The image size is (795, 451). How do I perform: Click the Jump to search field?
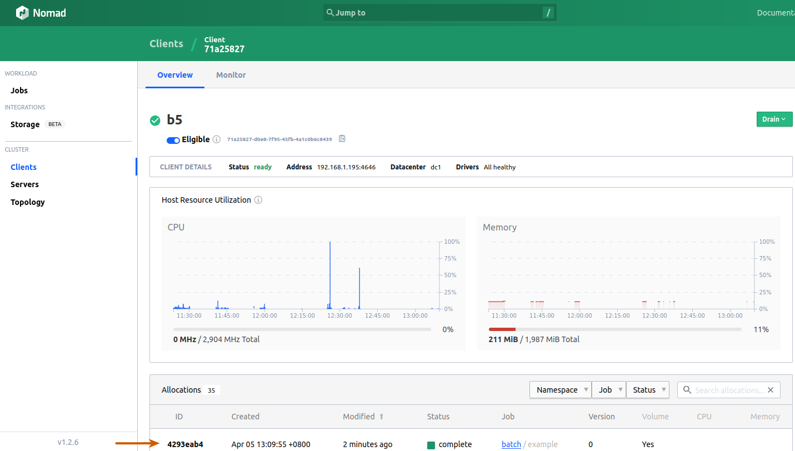439,13
